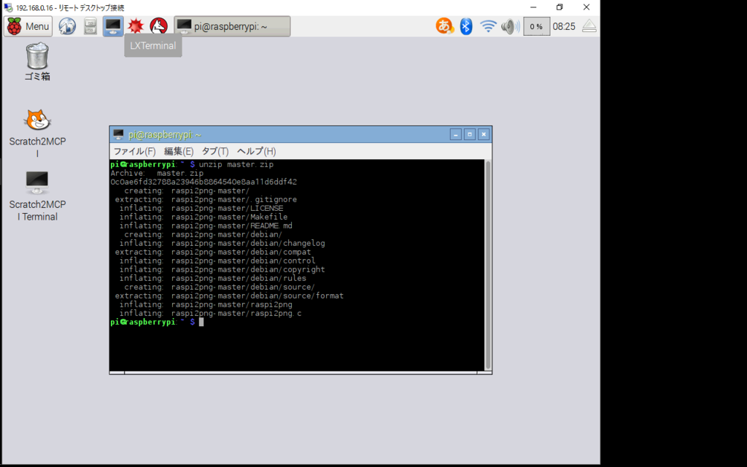This screenshot has width=747, height=467.
Task: Select the ゴミ箱 trash desktop icon
Action: [x=37, y=62]
